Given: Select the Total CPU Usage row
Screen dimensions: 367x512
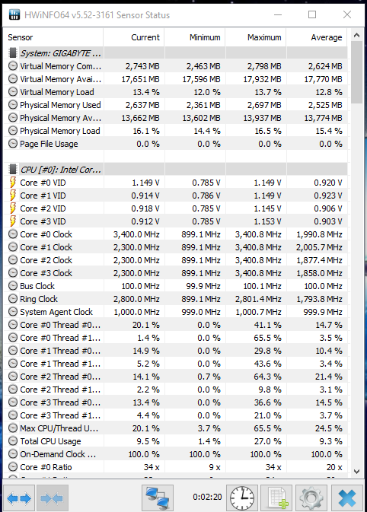Looking at the screenshot, I should click(175, 441).
